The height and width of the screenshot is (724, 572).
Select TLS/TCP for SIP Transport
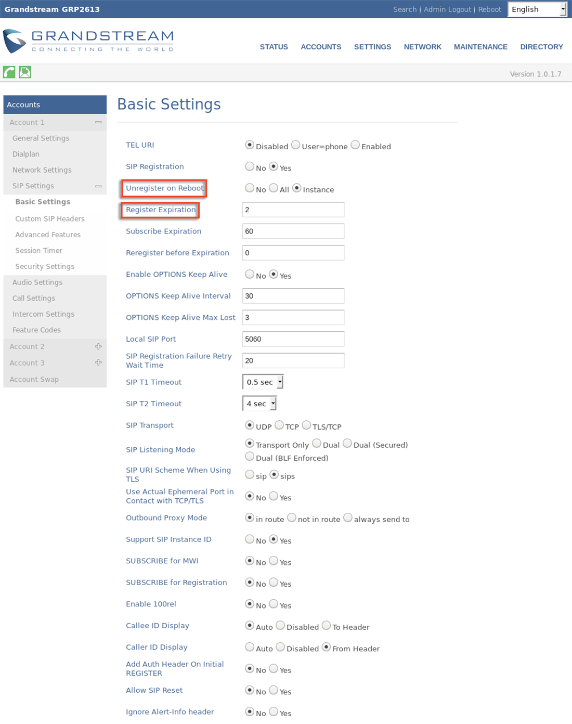tap(307, 425)
